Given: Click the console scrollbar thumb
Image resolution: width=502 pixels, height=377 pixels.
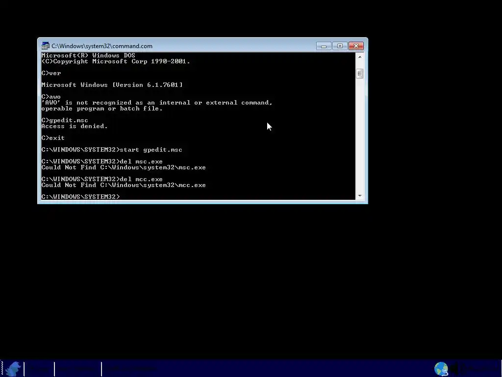Looking at the screenshot, I should pos(359,74).
